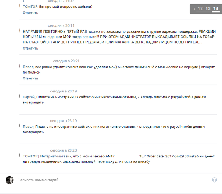Open the сегодня в 23:20 timestamp
This screenshot has height=194, width=222.
coord(63,150)
